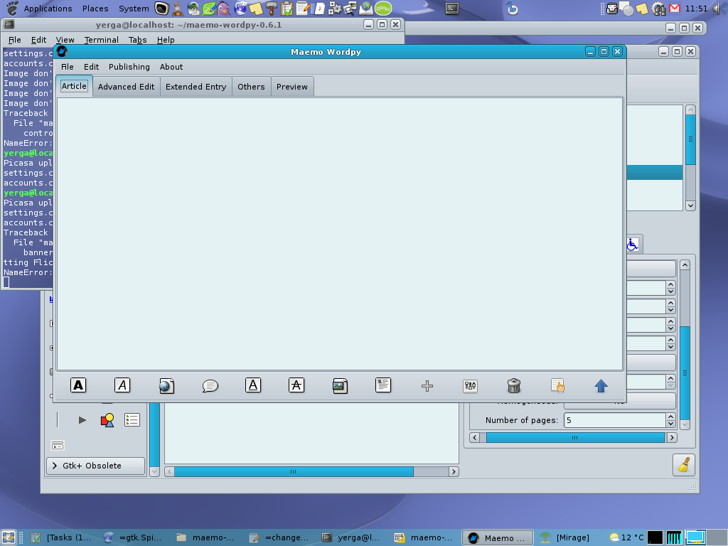Insert an image using the picture icon
Viewport: 728px width, 546px height.
tap(340, 386)
